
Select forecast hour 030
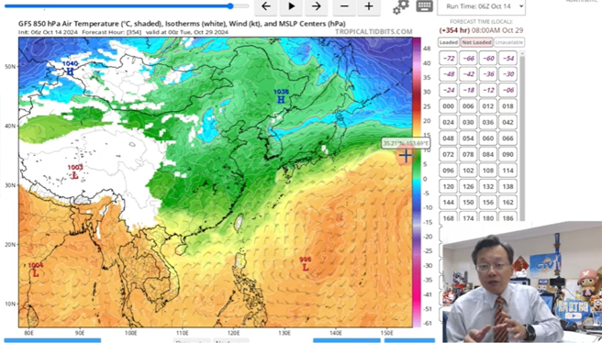point(468,122)
